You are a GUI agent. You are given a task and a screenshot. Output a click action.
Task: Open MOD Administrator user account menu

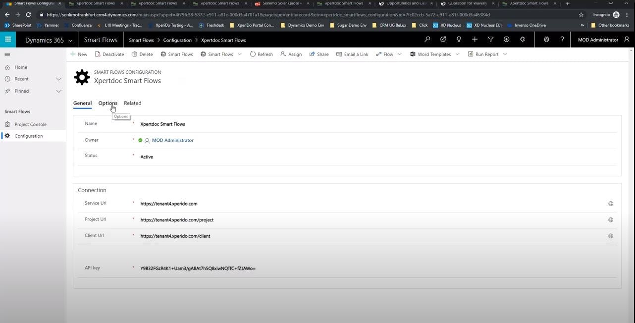[x=603, y=40]
